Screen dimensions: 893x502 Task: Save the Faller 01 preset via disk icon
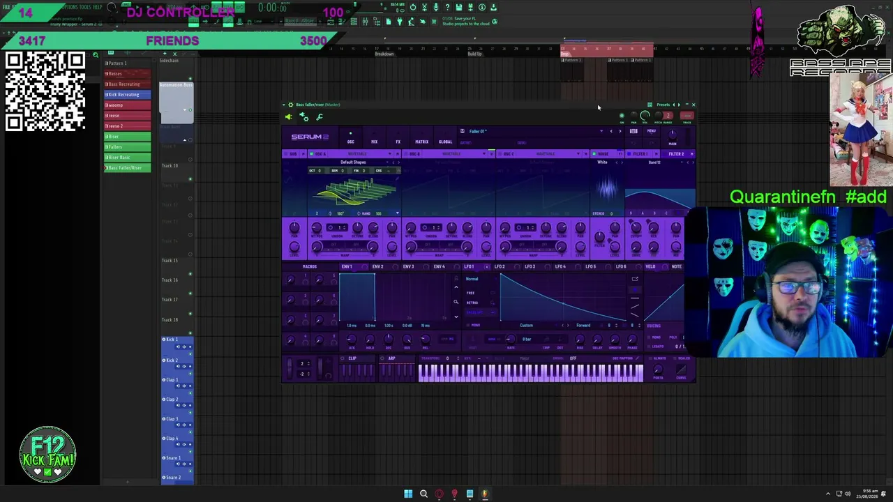(x=462, y=131)
